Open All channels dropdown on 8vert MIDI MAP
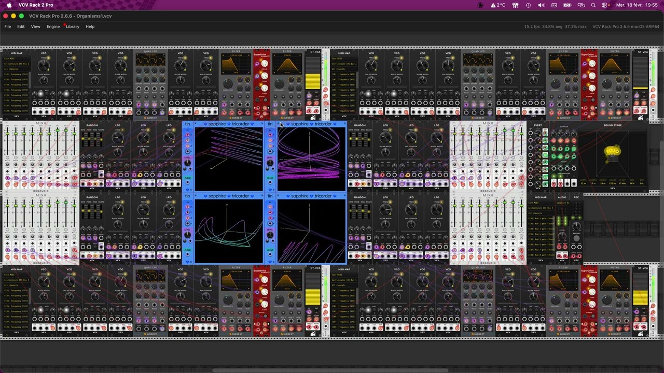Viewport: 664px width, 373px height. (541, 213)
